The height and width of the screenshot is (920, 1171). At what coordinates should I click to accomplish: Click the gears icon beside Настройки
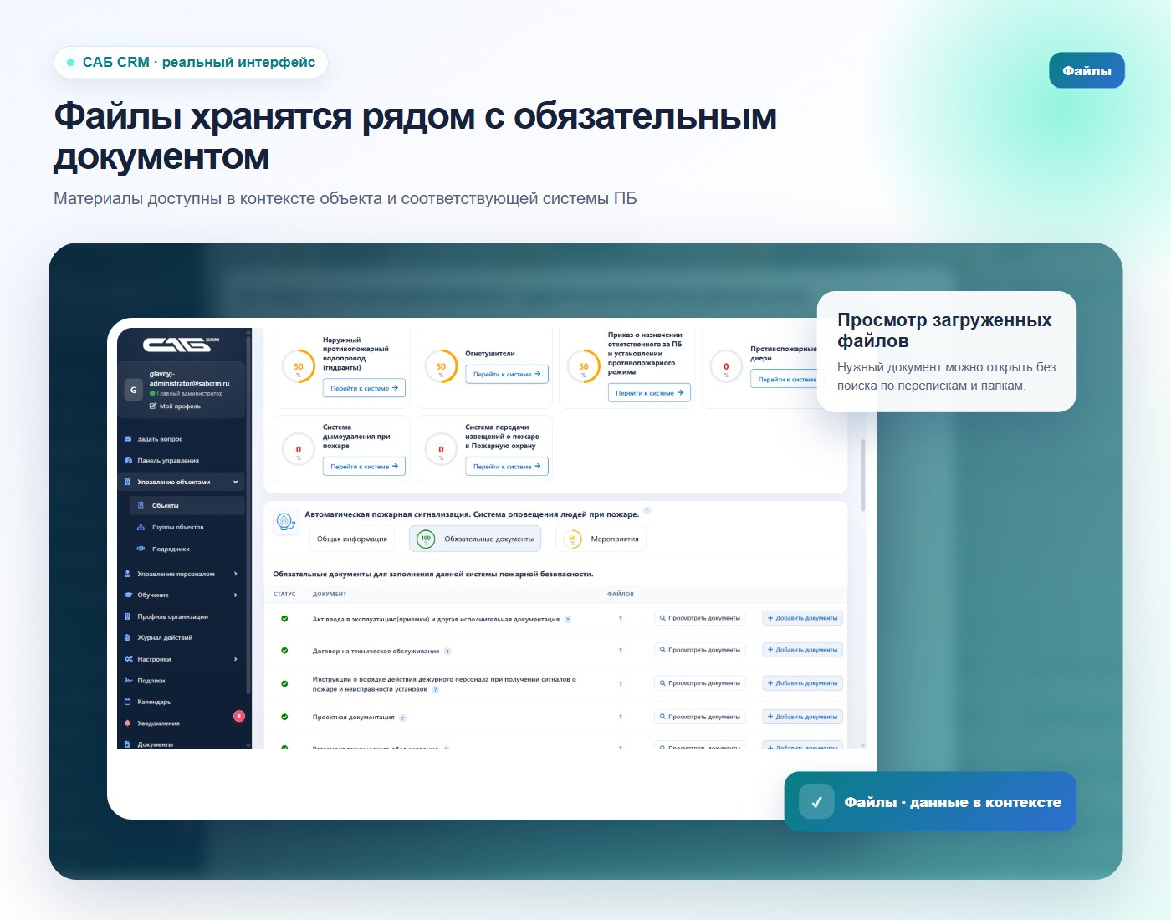128,659
